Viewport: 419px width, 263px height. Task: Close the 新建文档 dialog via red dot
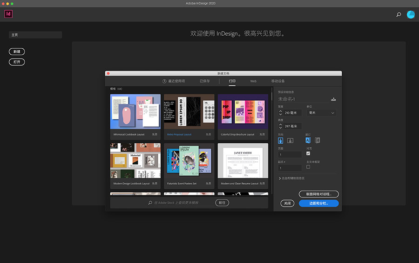[x=108, y=73]
